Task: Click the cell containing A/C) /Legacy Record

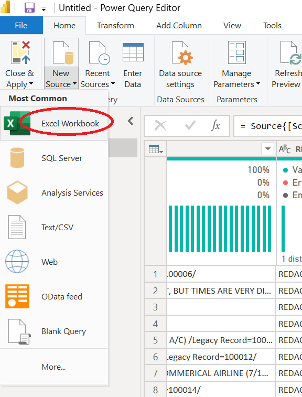Action: pyautogui.click(x=221, y=340)
